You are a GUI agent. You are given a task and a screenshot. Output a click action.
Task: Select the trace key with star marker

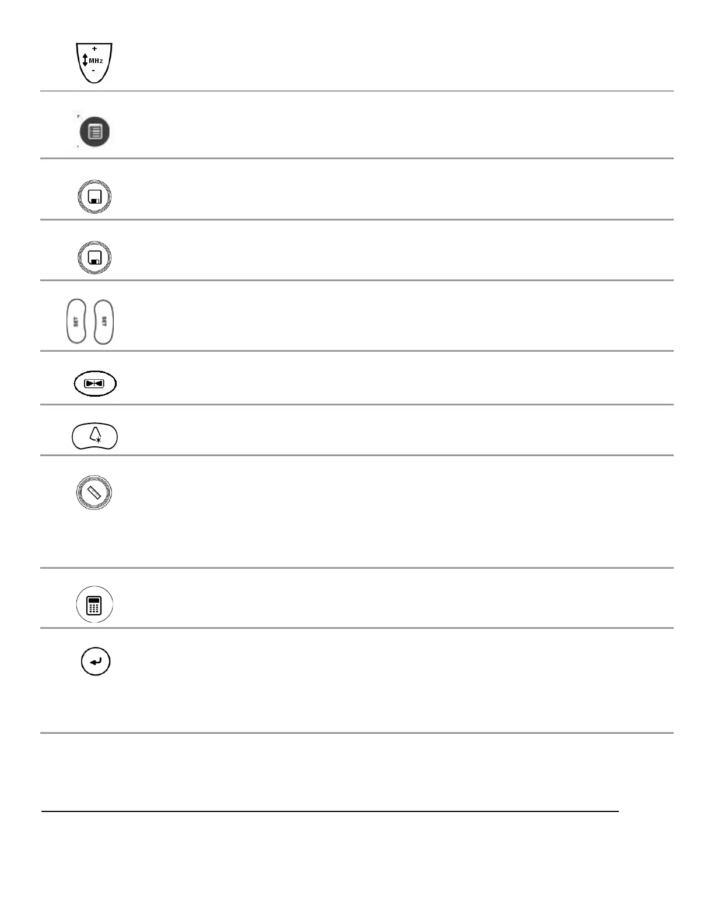tap(94, 436)
